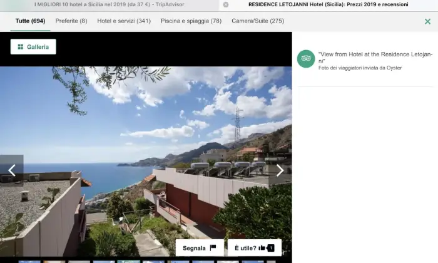Open the Preferite (8) tab
438x263 pixels.
71,21
